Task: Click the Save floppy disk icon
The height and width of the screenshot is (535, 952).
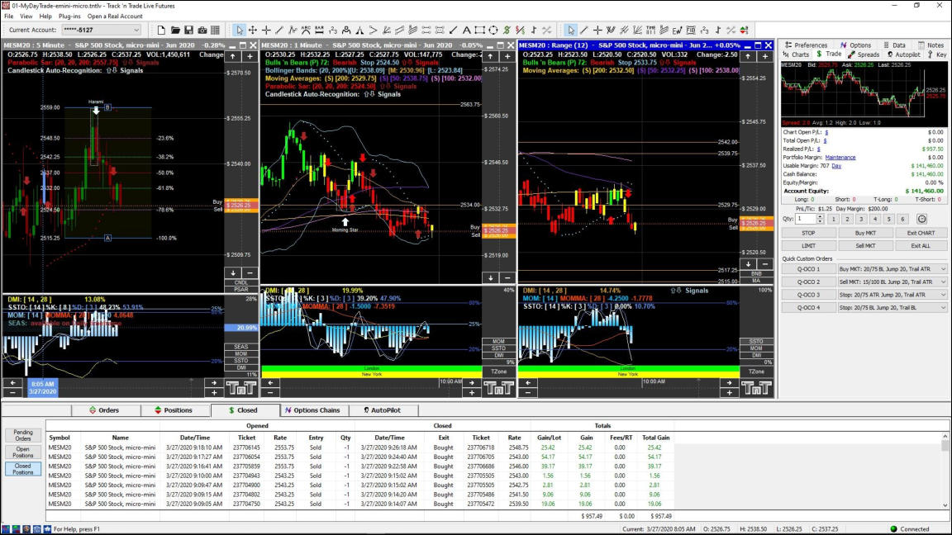Action: point(189,31)
